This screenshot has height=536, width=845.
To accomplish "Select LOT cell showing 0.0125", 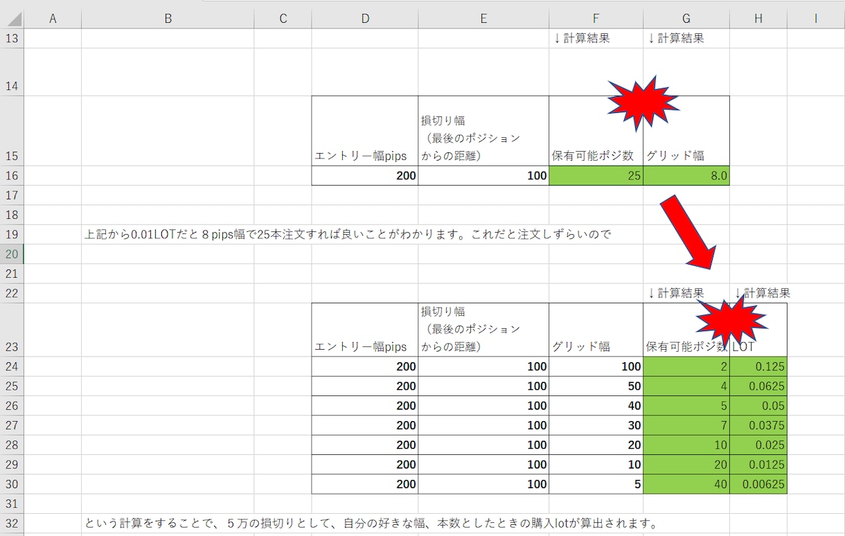I will click(x=758, y=465).
